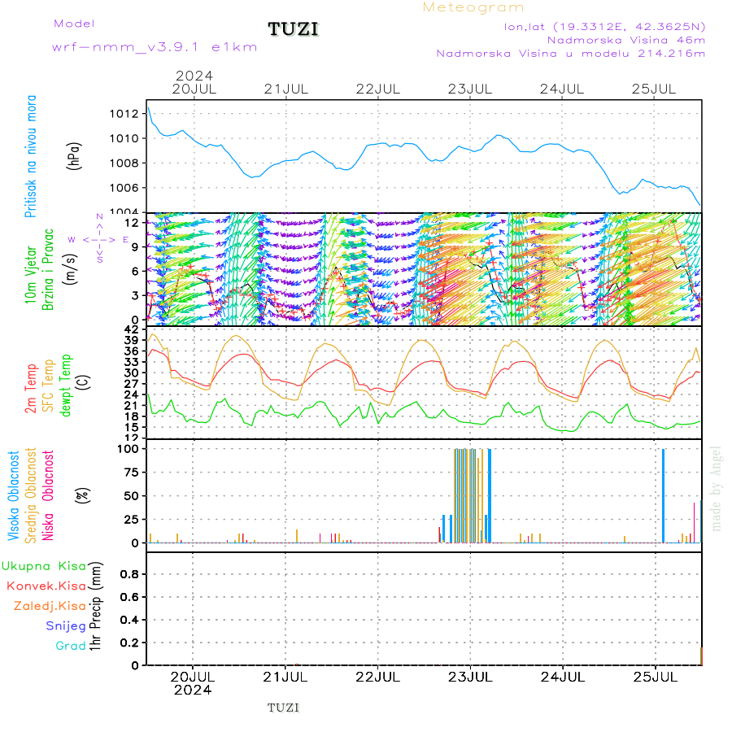This screenshot has height=732, width=732.
Task: Click the bold "TUZI" title above the charts
Action: 293,29
